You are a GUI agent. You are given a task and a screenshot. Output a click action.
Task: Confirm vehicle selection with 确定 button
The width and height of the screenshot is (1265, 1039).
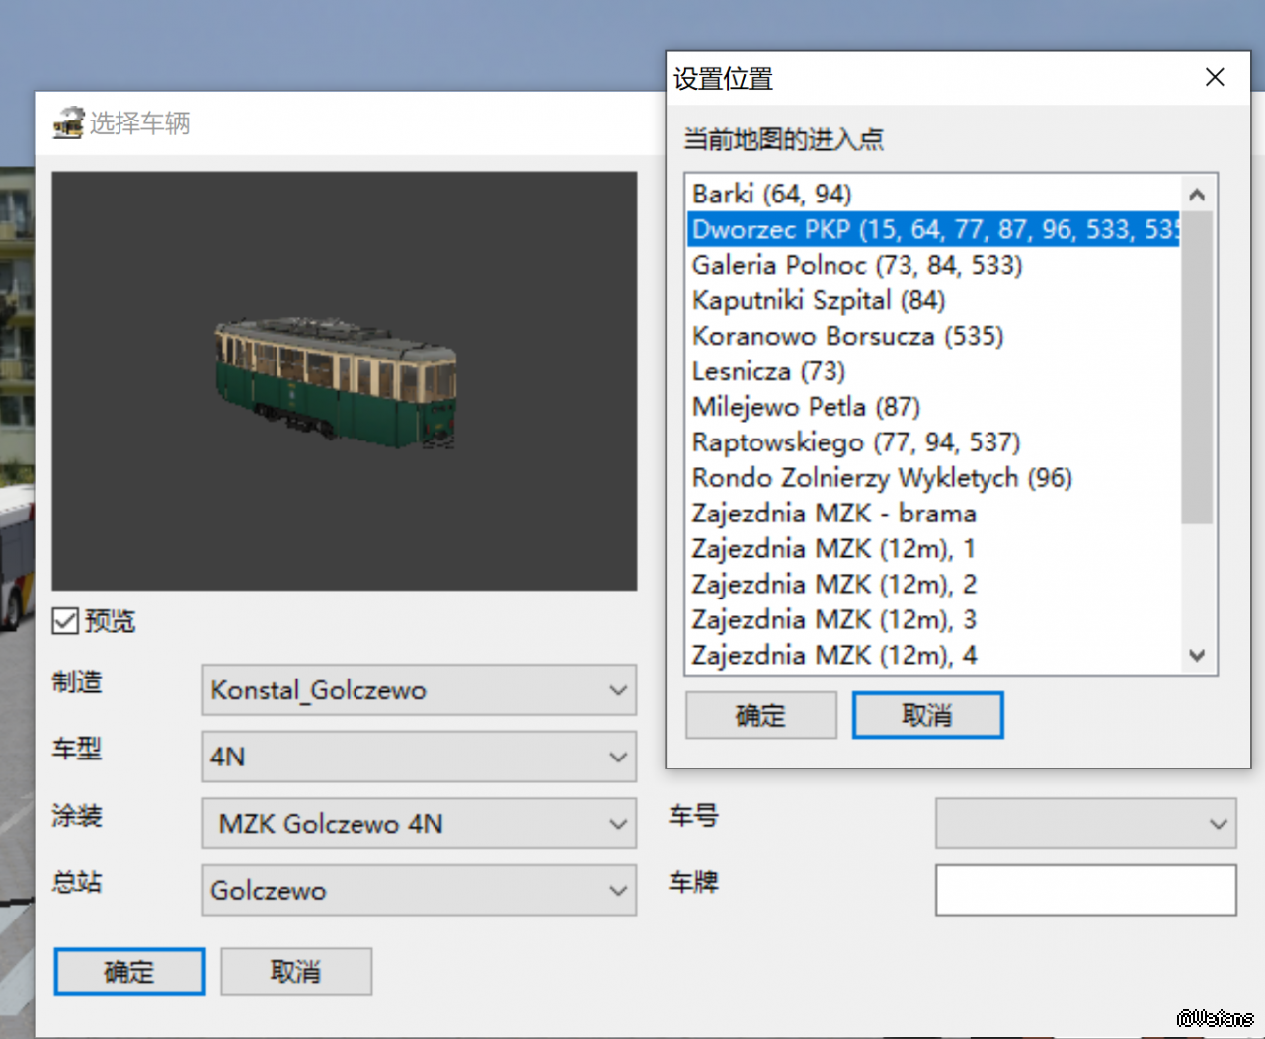point(129,972)
